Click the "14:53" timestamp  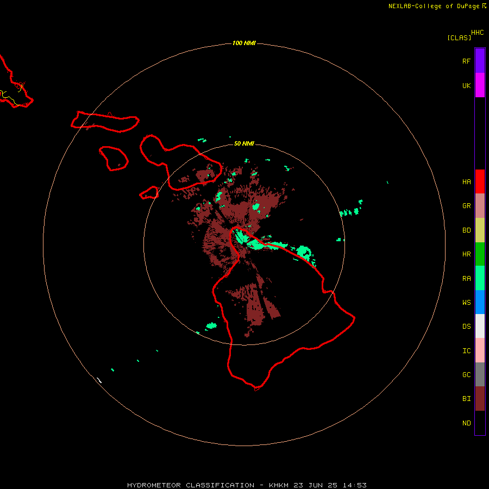[354, 485]
